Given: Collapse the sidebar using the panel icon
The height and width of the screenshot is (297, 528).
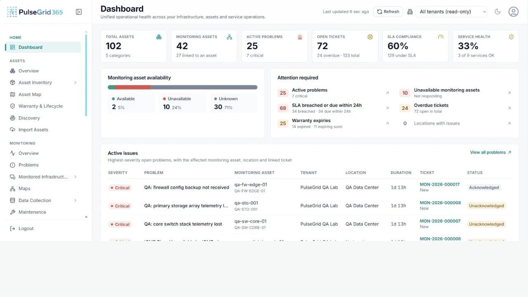Looking at the screenshot, I should (x=79, y=12).
